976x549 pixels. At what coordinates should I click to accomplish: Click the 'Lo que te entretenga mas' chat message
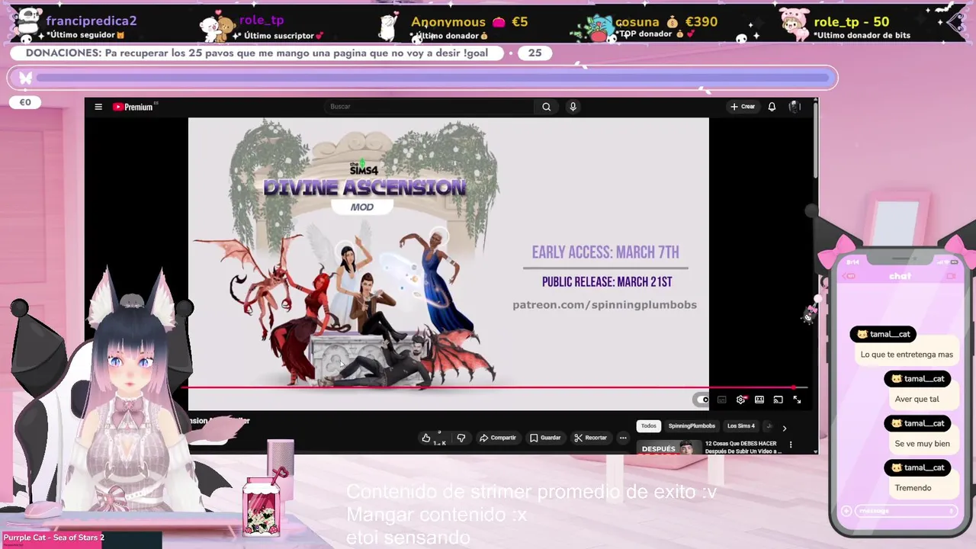[x=907, y=355]
